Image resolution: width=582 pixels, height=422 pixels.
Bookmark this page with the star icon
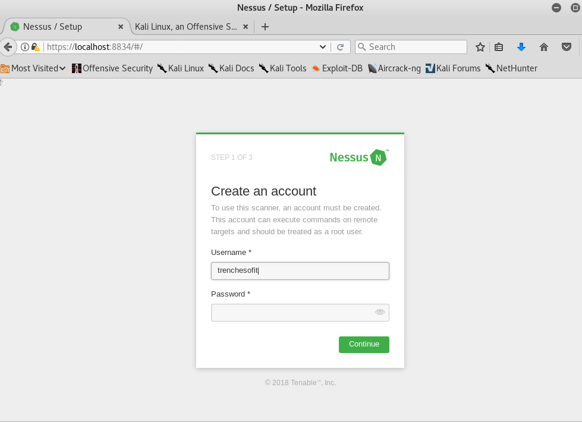point(480,47)
